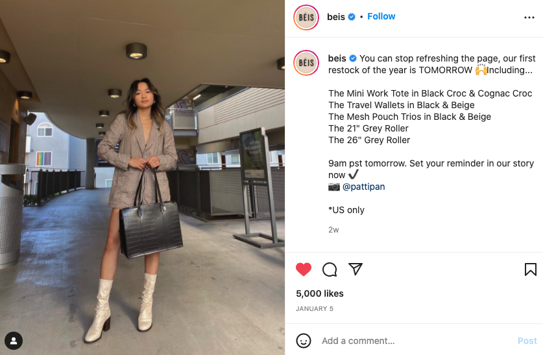
Task: Unlike the post via red heart icon
Action: click(x=304, y=269)
